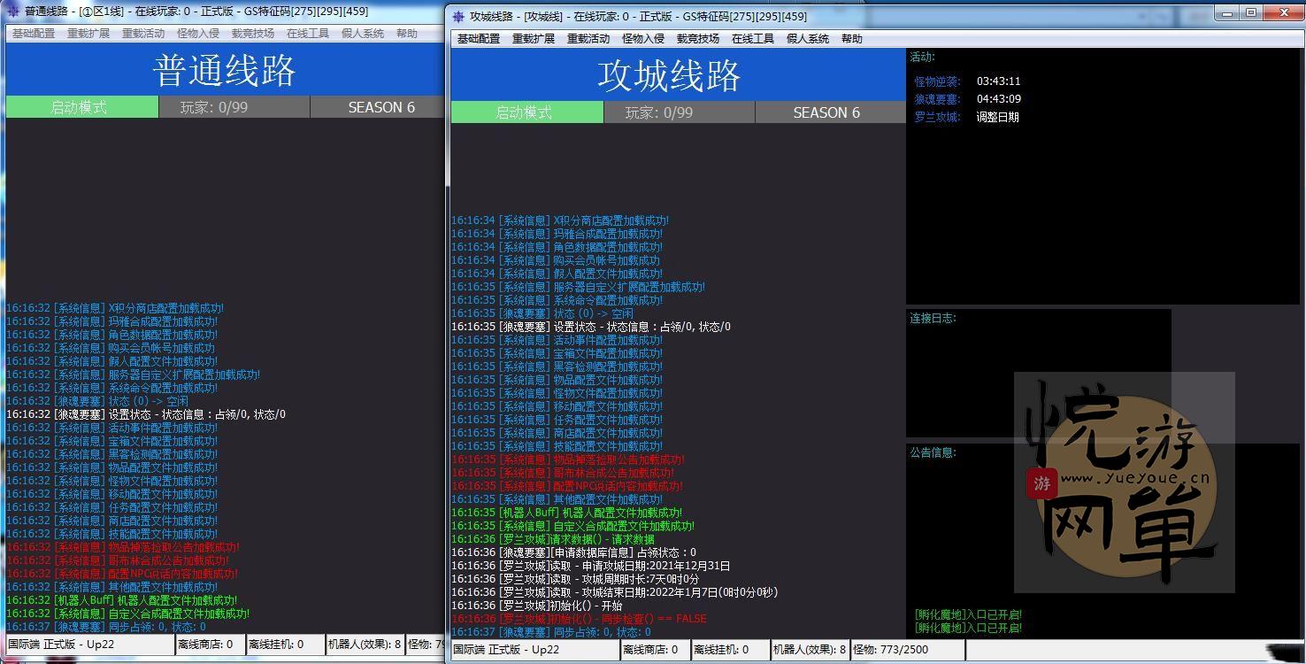Open 帮助 menu in 普通线路 window
Screen dimensions: 1306x664
point(407,34)
